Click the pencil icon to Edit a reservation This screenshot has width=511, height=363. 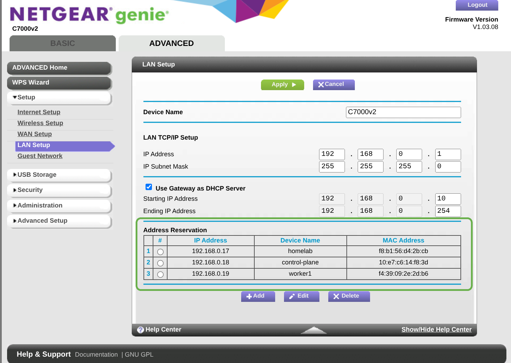pos(293,296)
